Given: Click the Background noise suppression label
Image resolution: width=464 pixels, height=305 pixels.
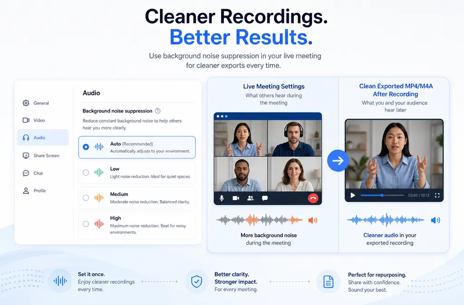Looking at the screenshot, I should click(x=117, y=111).
